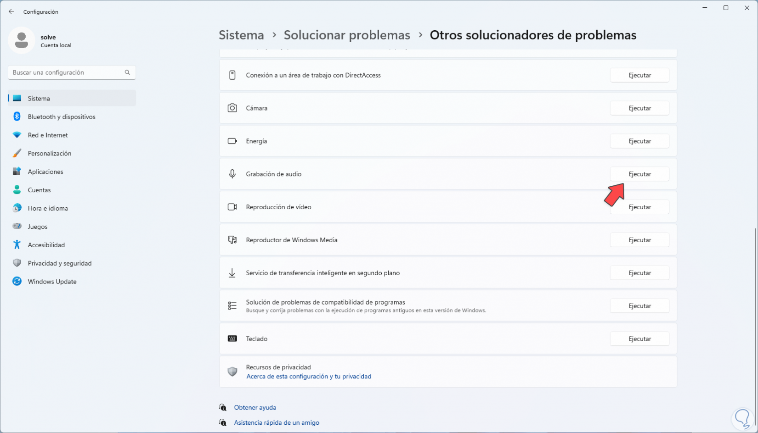Click the user profile avatar
This screenshot has width=758, height=433.
click(x=22, y=40)
